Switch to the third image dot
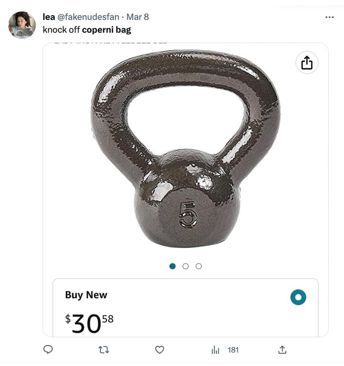Image resolution: width=344 pixels, height=366 pixels. [x=199, y=266]
